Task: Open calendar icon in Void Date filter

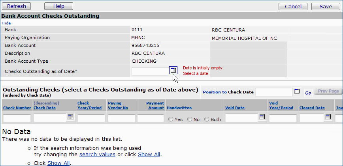Action: [262, 117]
